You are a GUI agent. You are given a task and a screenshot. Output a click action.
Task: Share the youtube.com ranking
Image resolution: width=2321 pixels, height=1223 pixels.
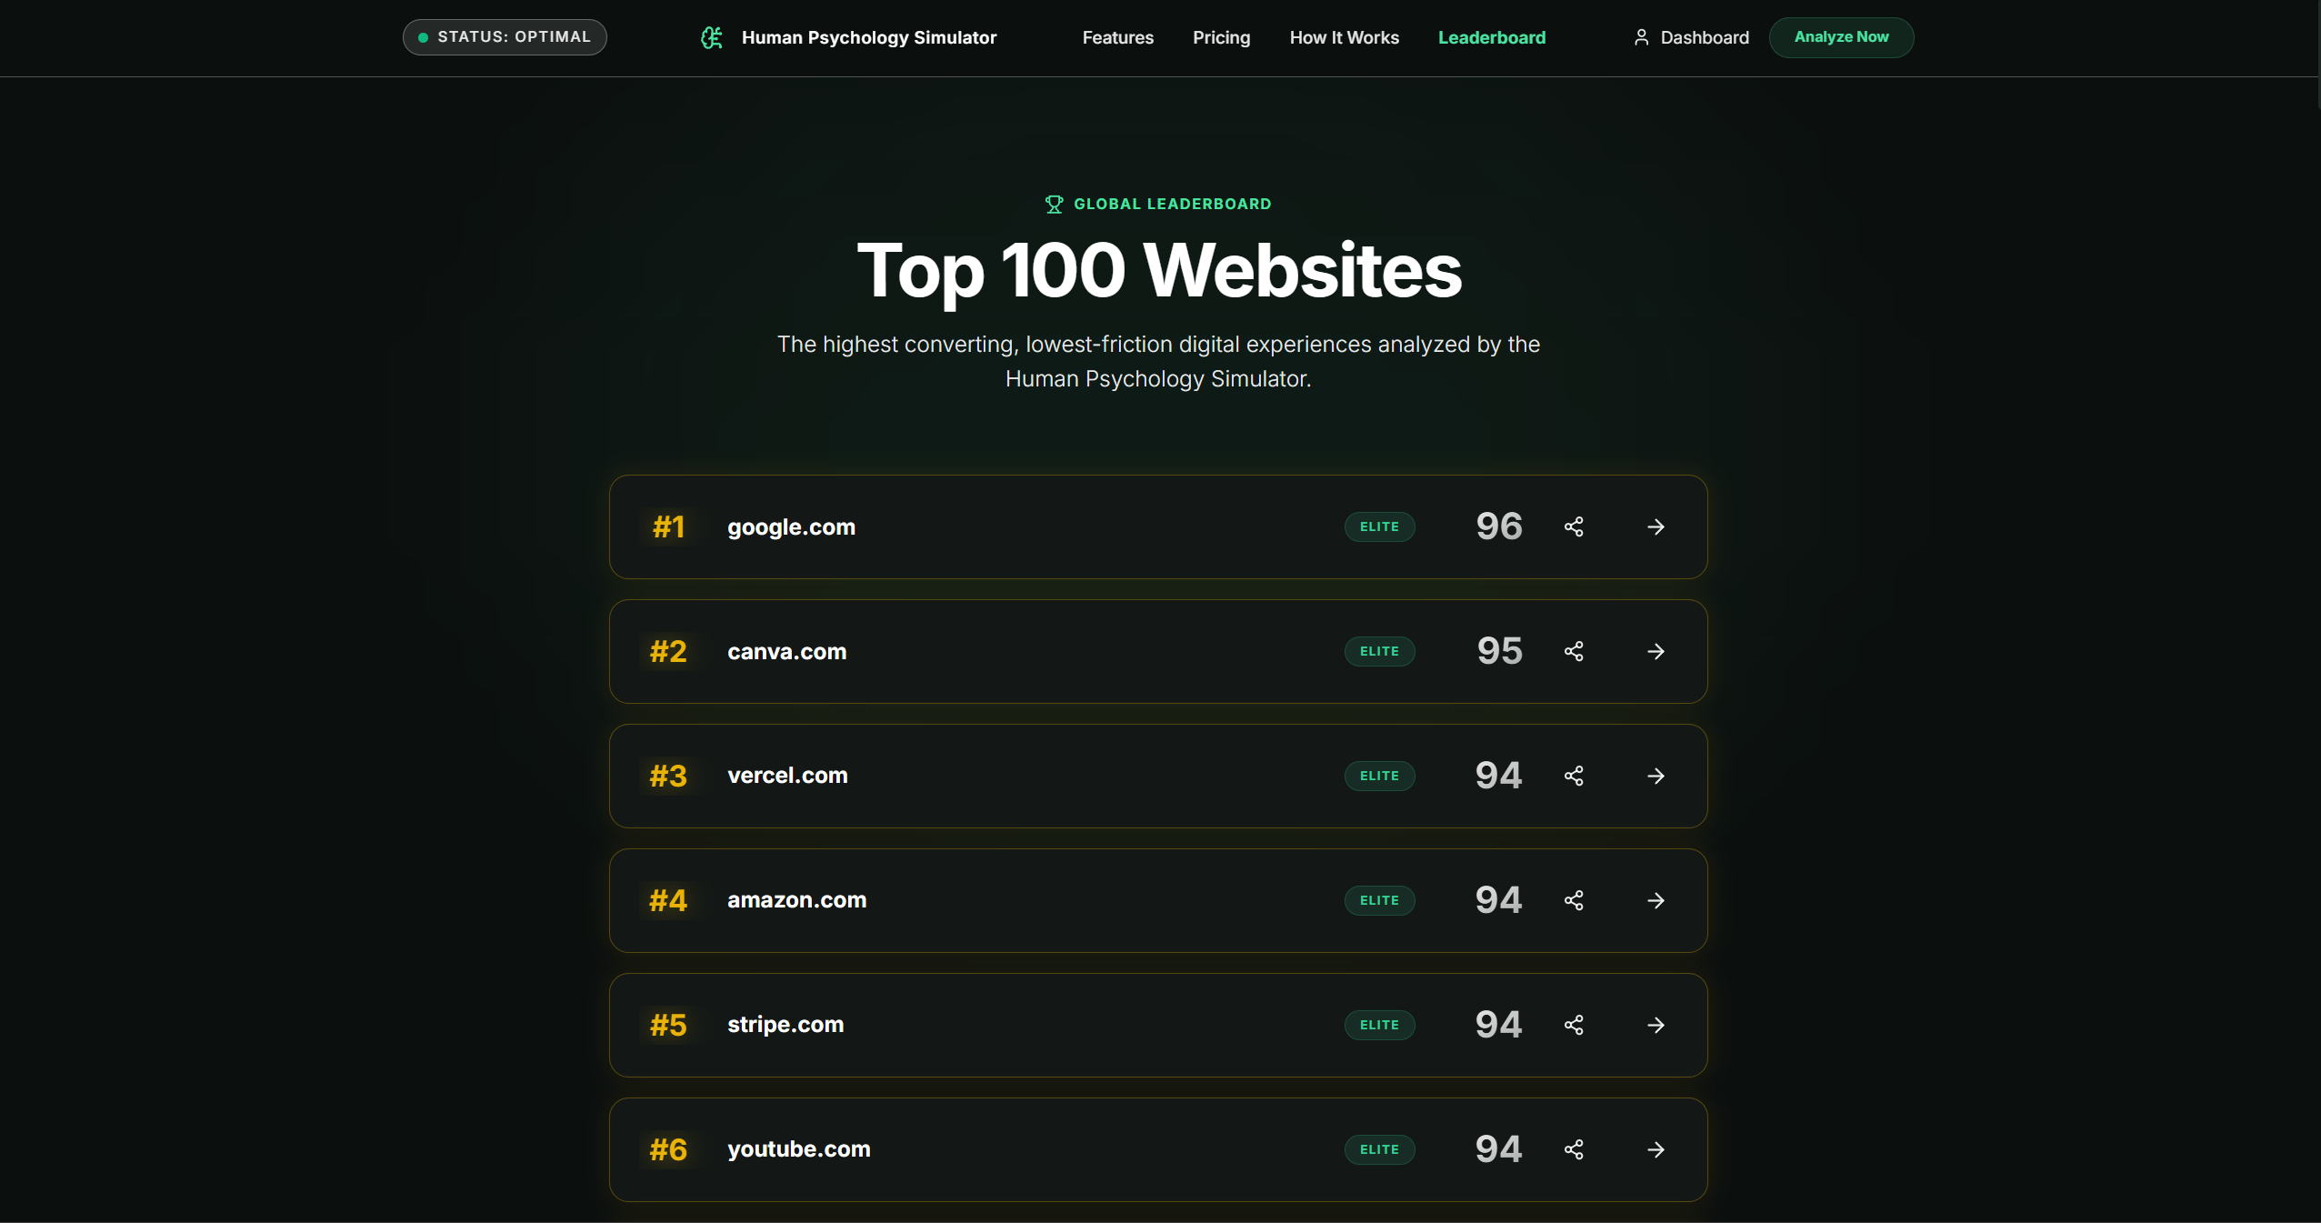1574,1149
